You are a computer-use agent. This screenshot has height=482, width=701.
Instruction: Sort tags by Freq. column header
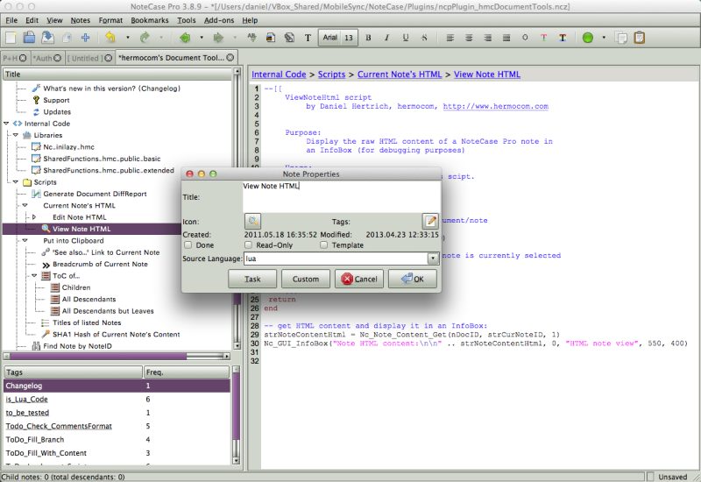pyautogui.click(x=187, y=372)
